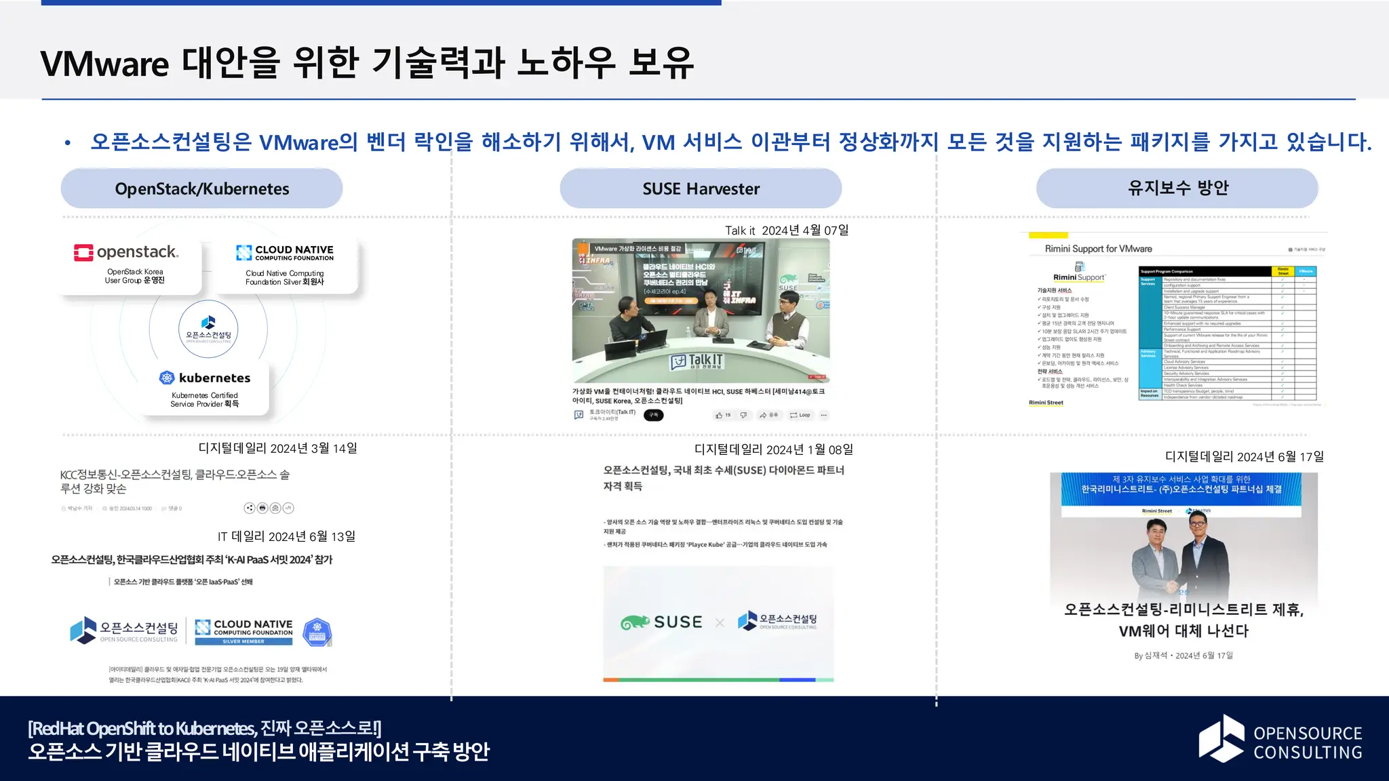Click the 다이아몬드 파트너 자격 획득 headline
The image size is (1389, 781).
pos(724,478)
